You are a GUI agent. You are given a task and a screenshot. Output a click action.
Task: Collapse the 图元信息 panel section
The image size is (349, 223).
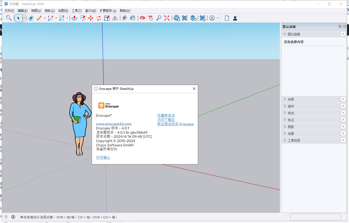[x=285, y=34]
